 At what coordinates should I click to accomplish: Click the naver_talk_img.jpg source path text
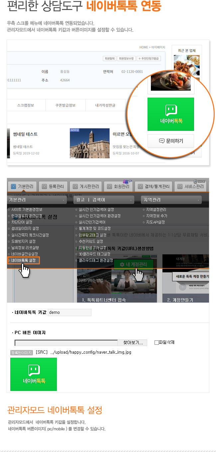click(91, 352)
